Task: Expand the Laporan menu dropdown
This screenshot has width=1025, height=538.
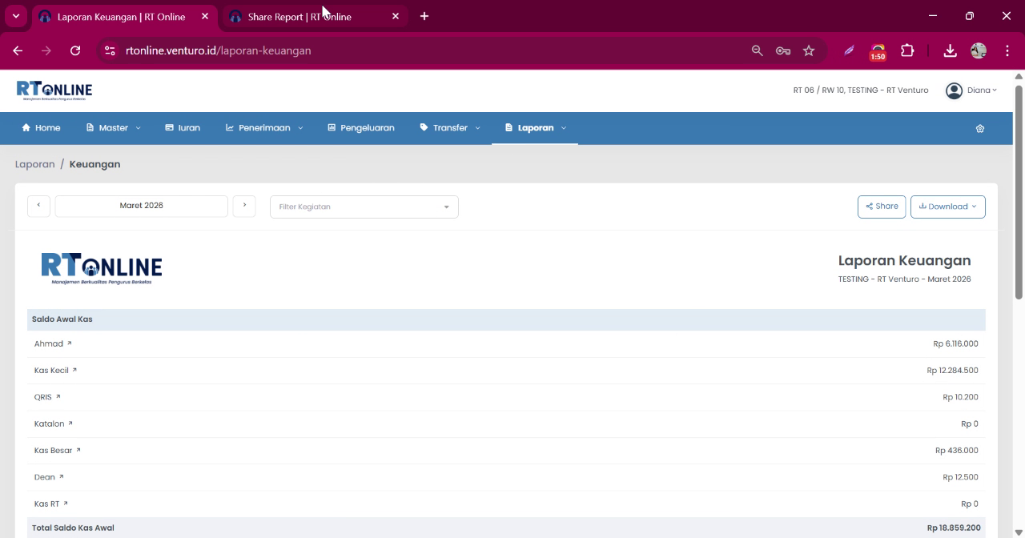Action: [x=535, y=128]
